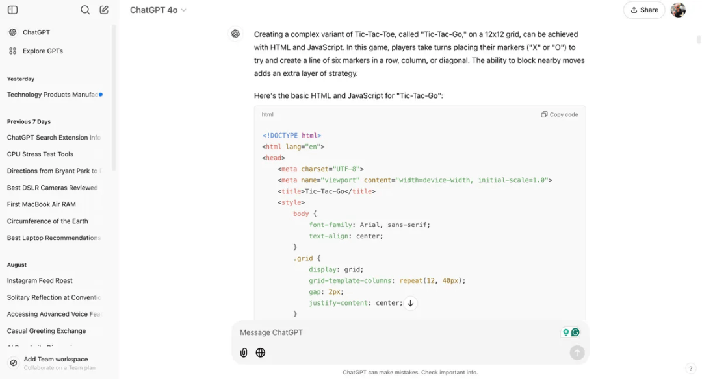Share this conversation
702x379 pixels.
pos(644,10)
